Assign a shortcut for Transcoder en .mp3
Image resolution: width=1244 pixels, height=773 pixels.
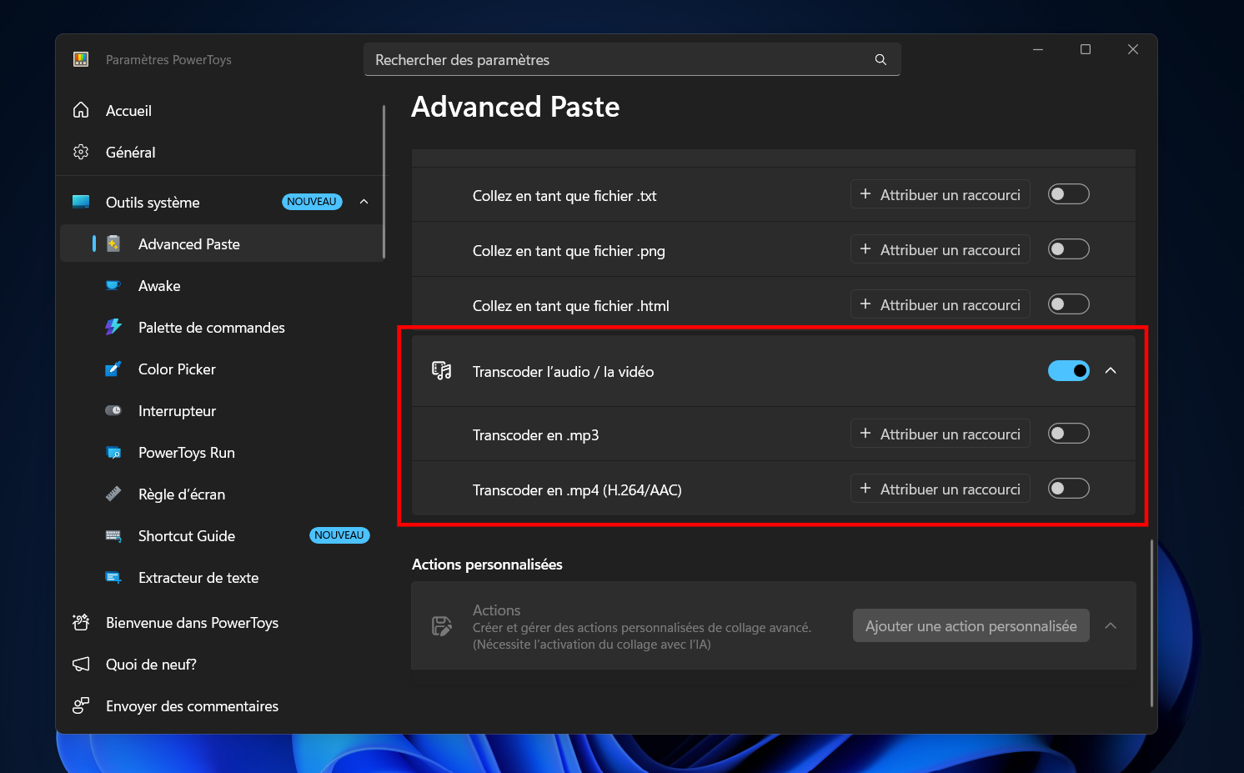(x=941, y=434)
